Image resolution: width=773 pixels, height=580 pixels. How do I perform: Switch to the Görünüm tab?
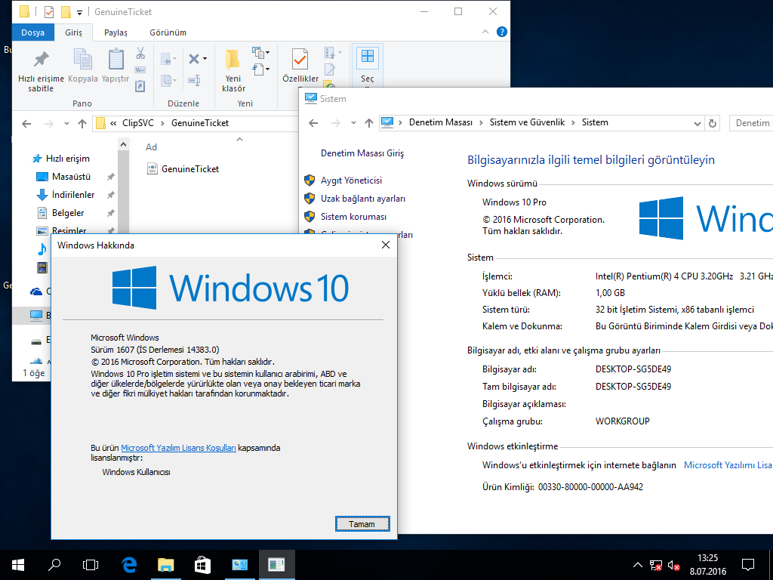(168, 32)
